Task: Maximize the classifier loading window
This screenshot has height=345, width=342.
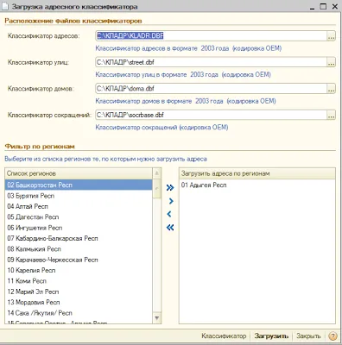Action: (x=323, y=6)
